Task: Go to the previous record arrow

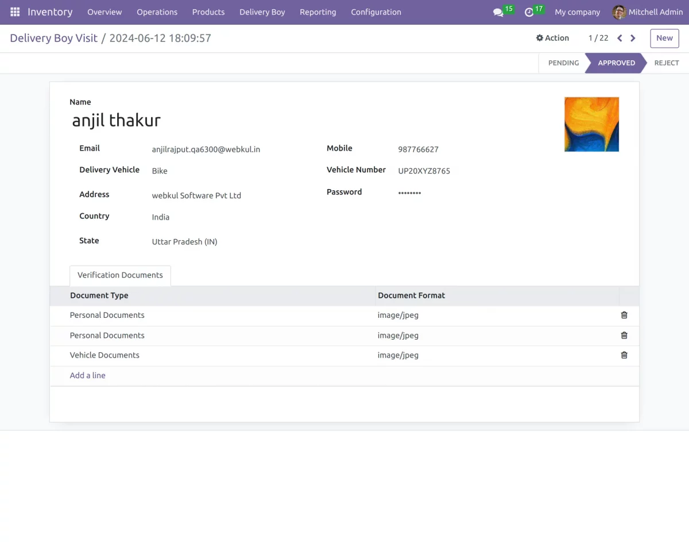Action: [x=620, y=38]
